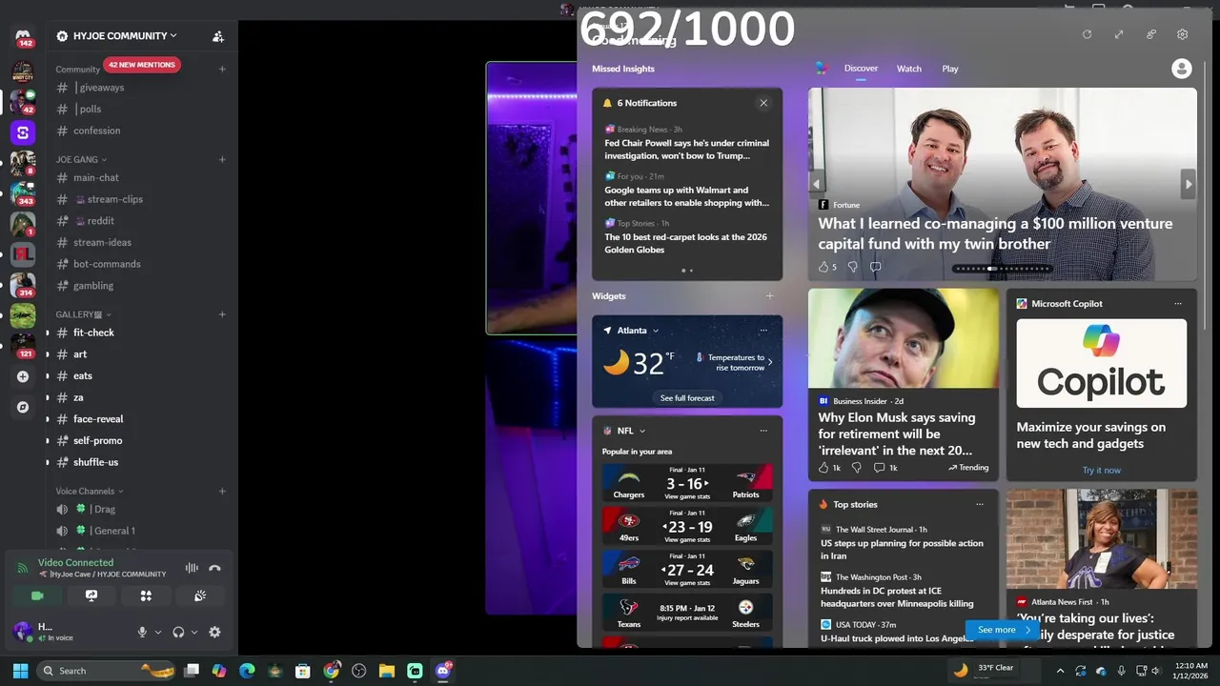
Task: Add a channel to JOE GANG
Action: (x=222, y=159)
